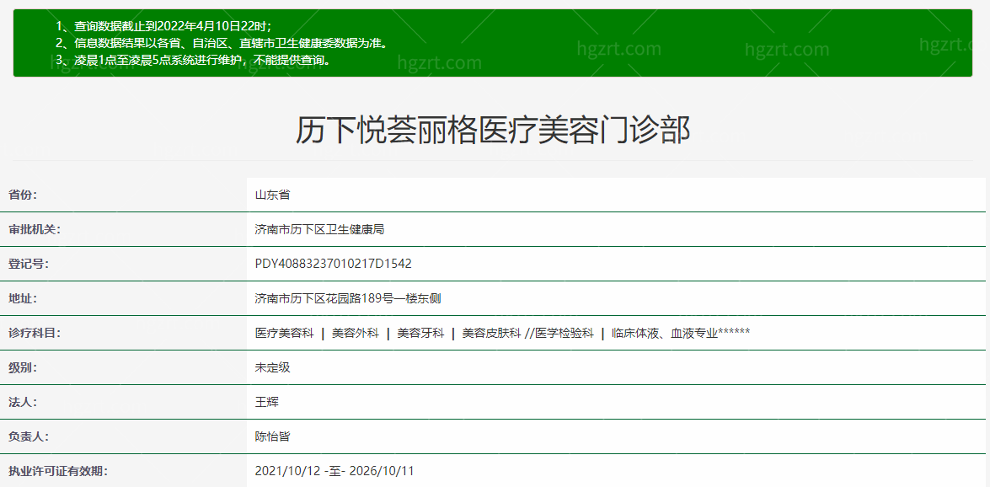Select the 法人 label
The width and height of the screenshot is (990, 487).
click(23, 403)
